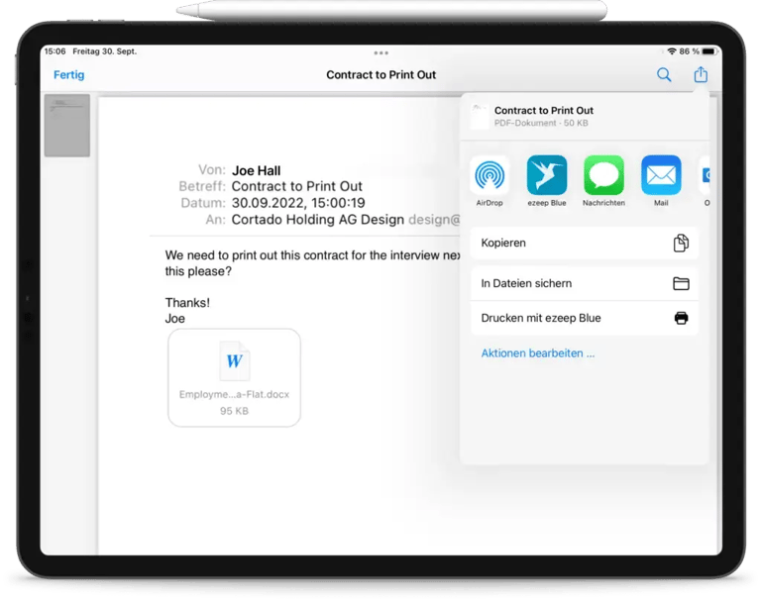761x600 pixels.
Task: Open Aktionen bearbeiten link
Action: click(x=538, y=353)
